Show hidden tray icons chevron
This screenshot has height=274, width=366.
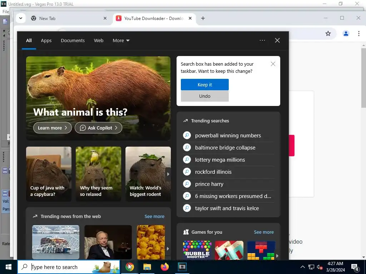302,267
